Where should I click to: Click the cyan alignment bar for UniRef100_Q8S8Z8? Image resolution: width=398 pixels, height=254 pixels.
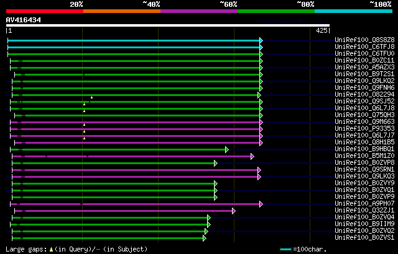click(x=134, y=40)
